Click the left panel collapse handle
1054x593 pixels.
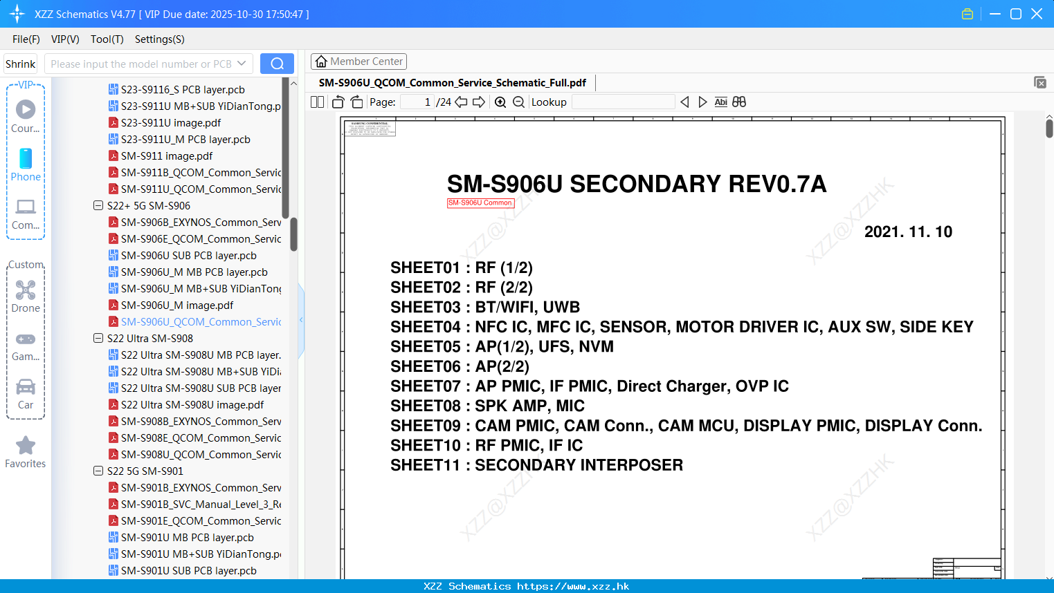pyautogui.click(x=301, y=320)
